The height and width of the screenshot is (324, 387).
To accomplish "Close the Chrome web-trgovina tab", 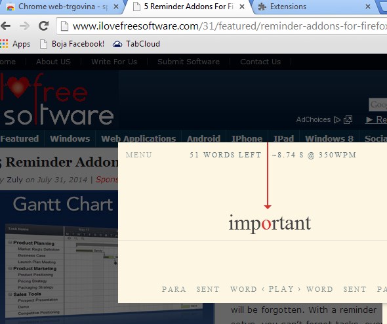I will 116,7.
